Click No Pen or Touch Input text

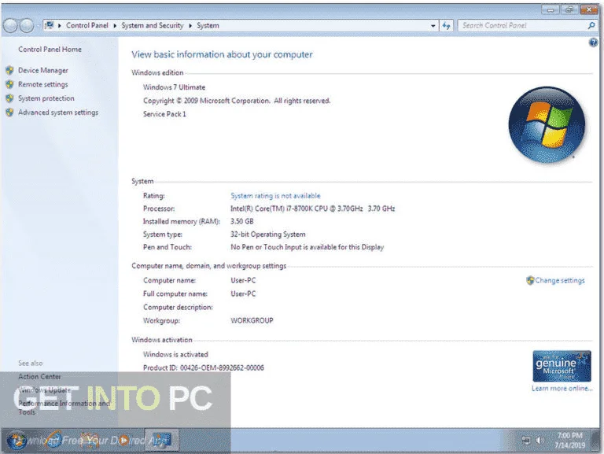coord(308,247)
